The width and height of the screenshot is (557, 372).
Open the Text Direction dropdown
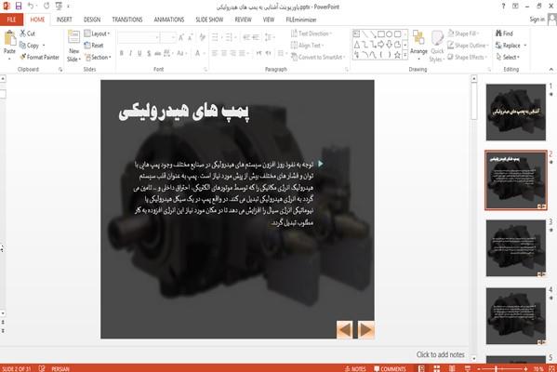pyautogui.click(x=312, y=33)
